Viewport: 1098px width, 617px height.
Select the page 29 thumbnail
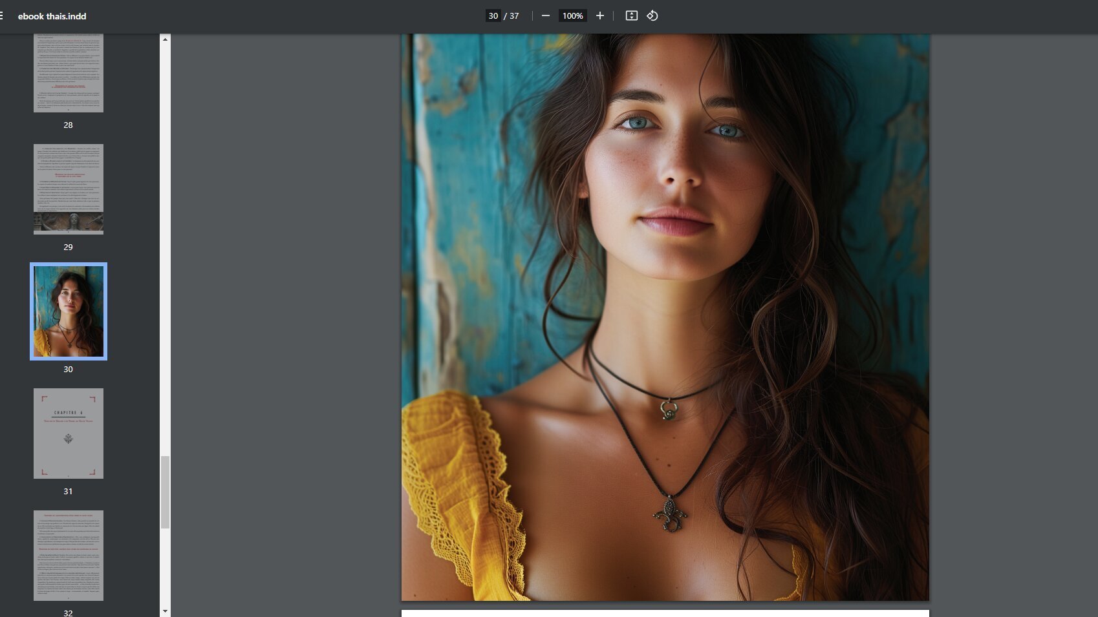pos(69,189)
